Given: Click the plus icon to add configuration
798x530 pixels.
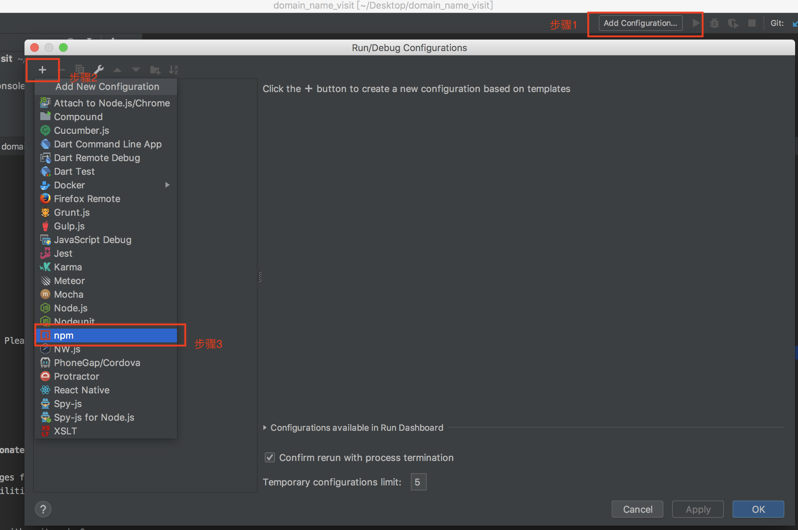Looking at the screenshot, I should tap(42, 70).
